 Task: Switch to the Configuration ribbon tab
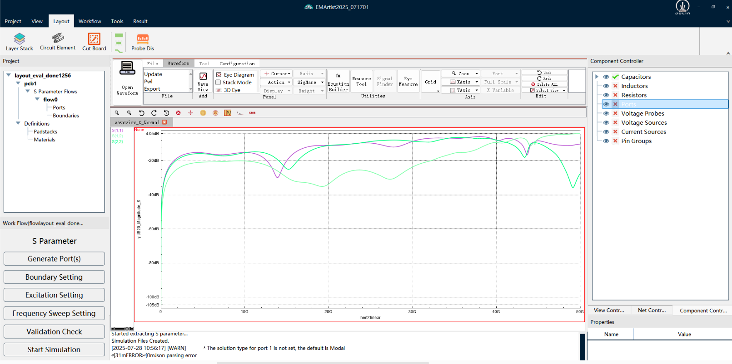237,63
